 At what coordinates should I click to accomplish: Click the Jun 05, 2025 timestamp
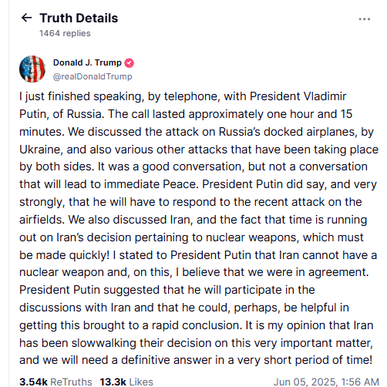pos(326,382)
